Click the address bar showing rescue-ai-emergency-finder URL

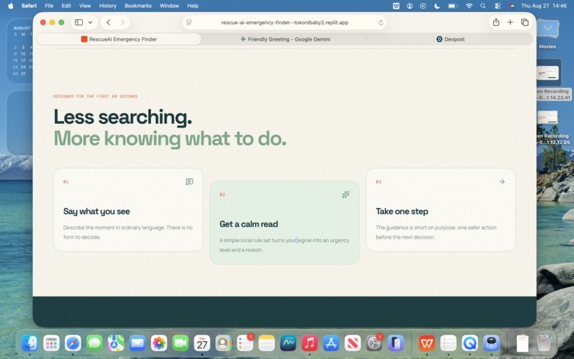284,22
